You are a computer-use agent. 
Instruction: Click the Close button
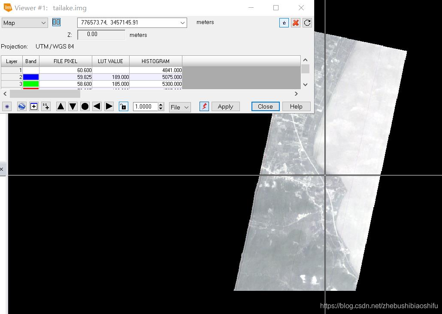point(265,106)
